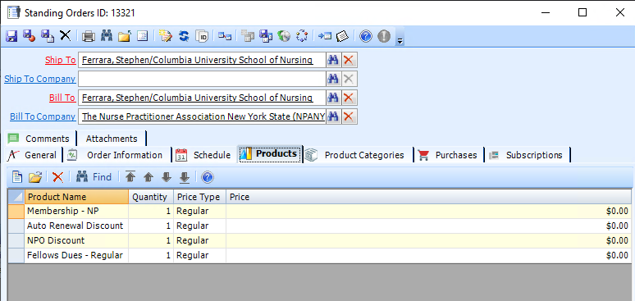
Task: Open help in products toolbar
Action: [208, 177]
